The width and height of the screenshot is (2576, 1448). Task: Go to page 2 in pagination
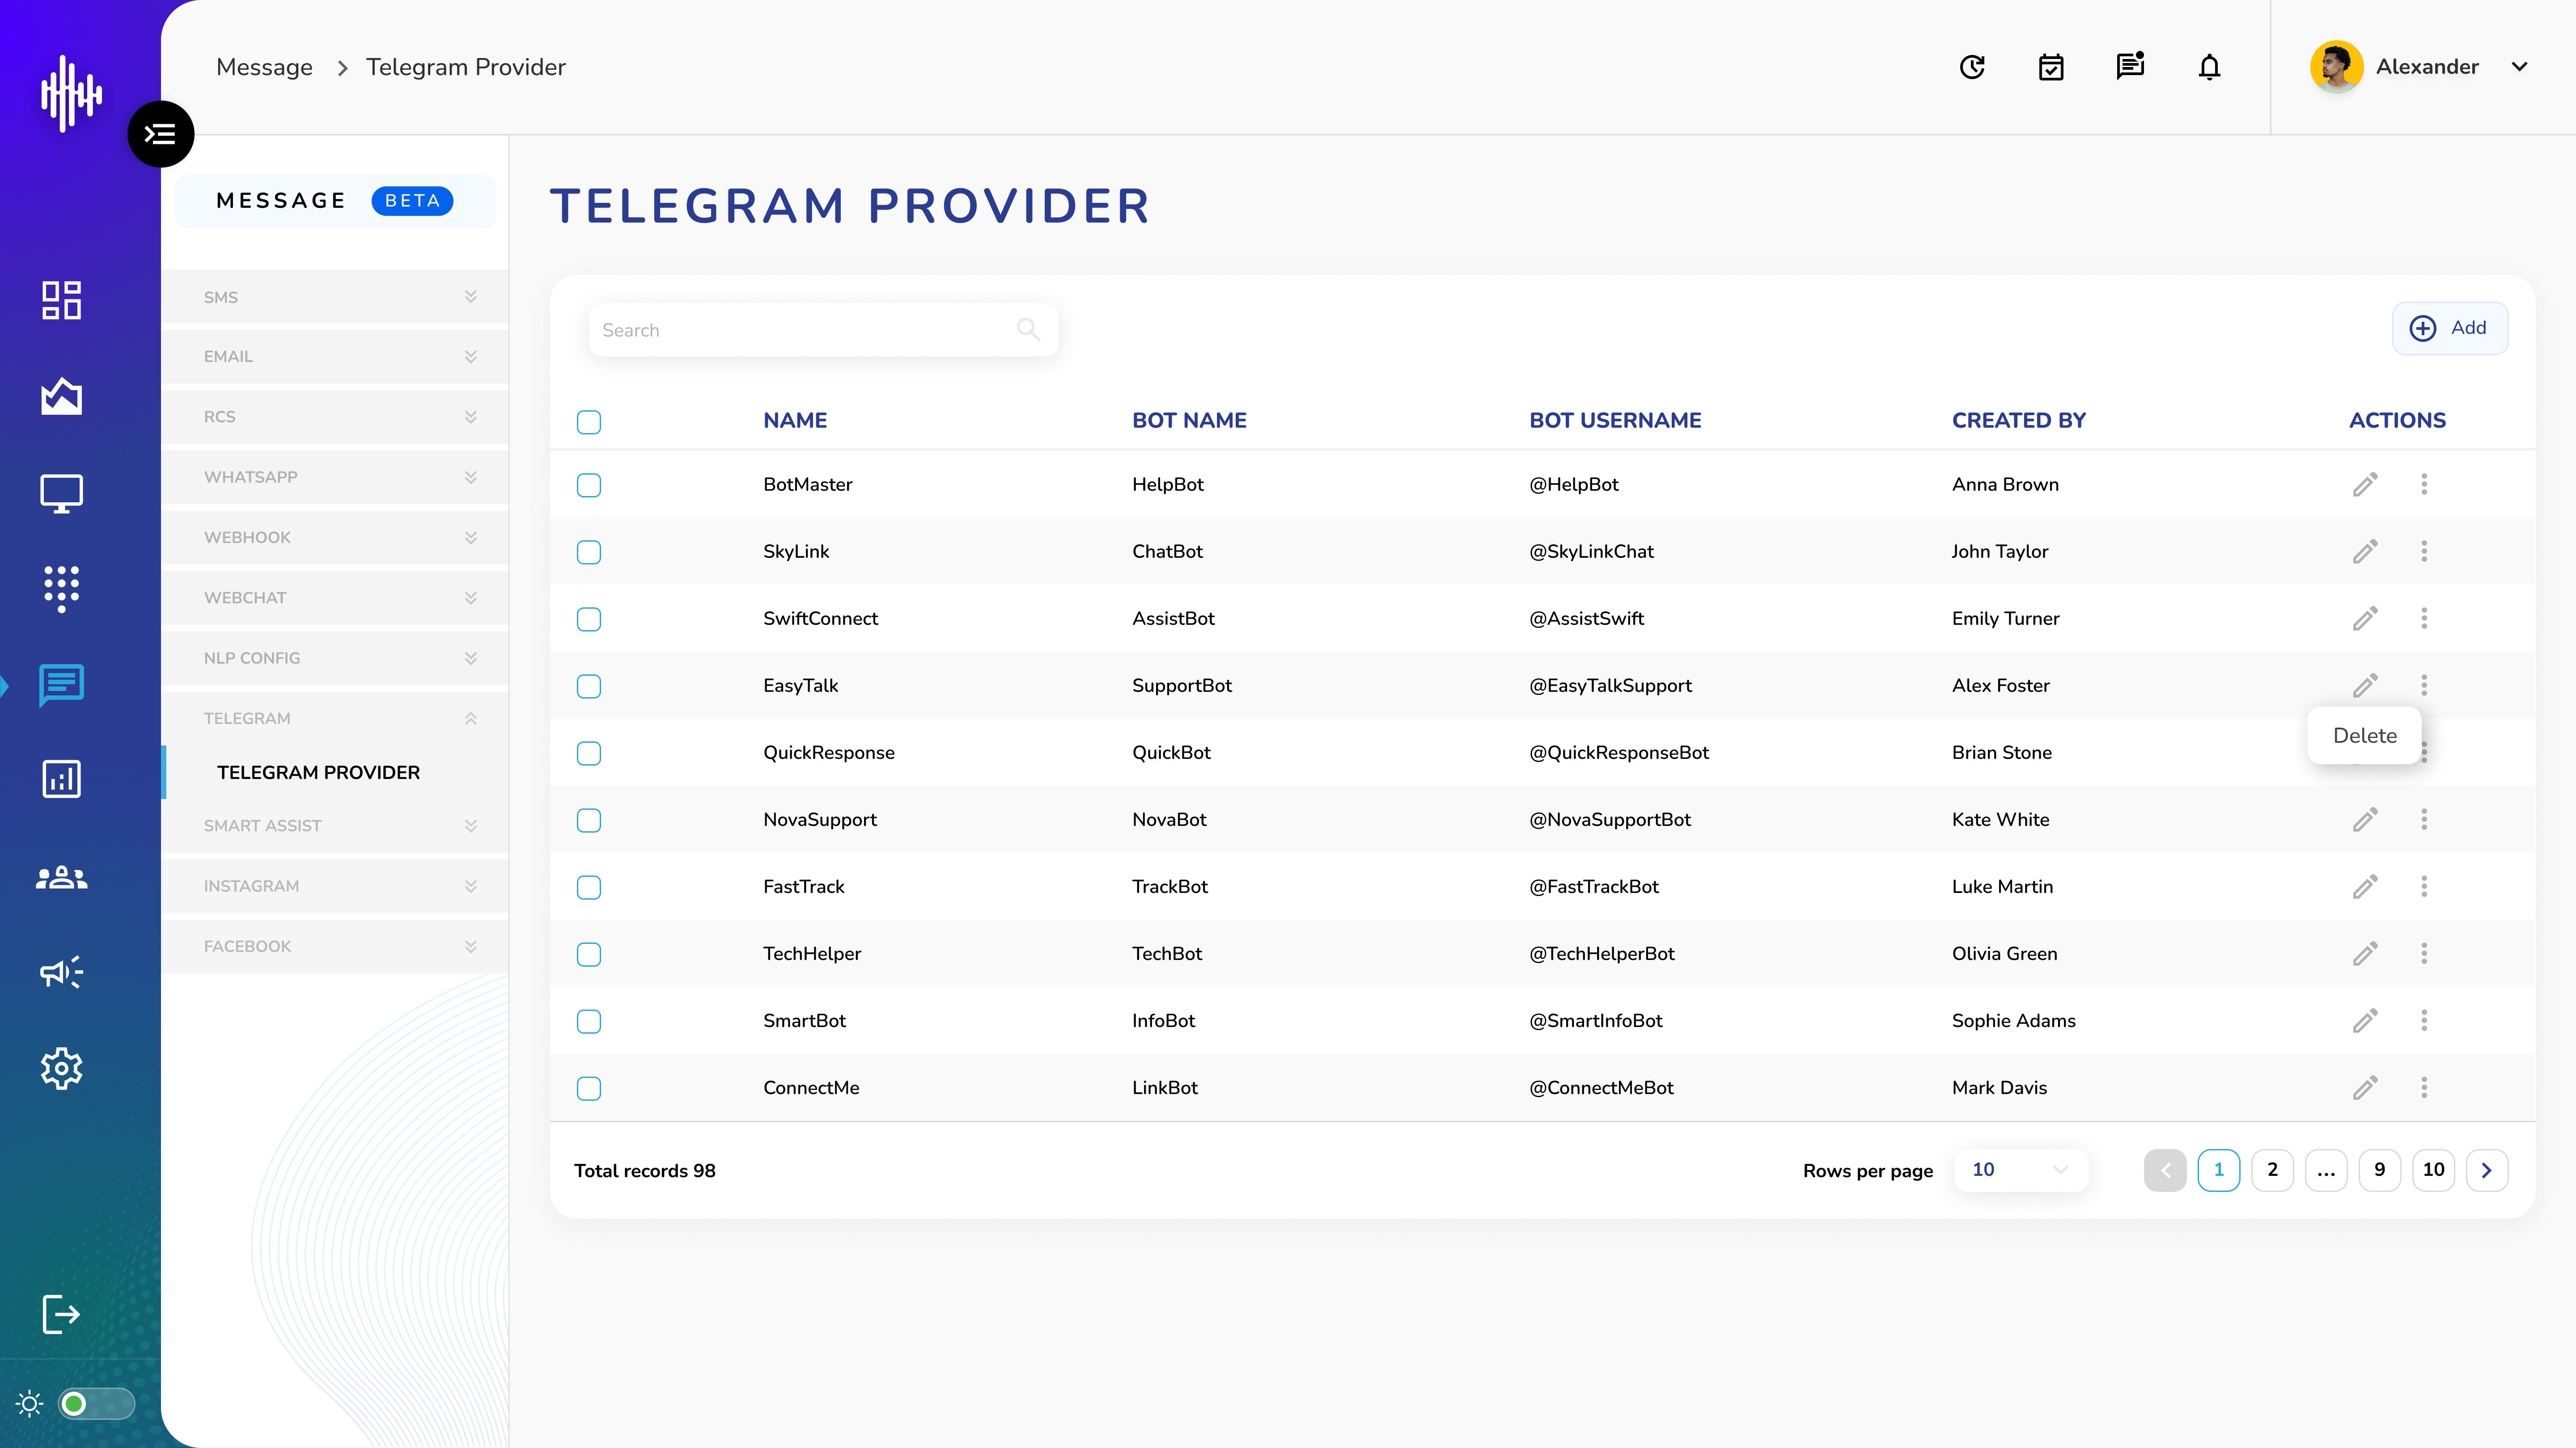click(x=2272, y=1169)
